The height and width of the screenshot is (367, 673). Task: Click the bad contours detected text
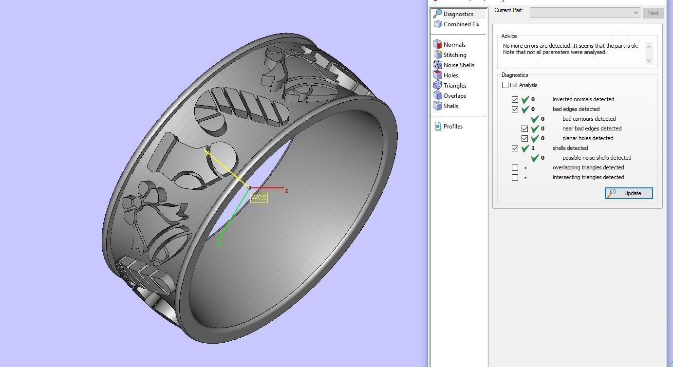(589, 119)
